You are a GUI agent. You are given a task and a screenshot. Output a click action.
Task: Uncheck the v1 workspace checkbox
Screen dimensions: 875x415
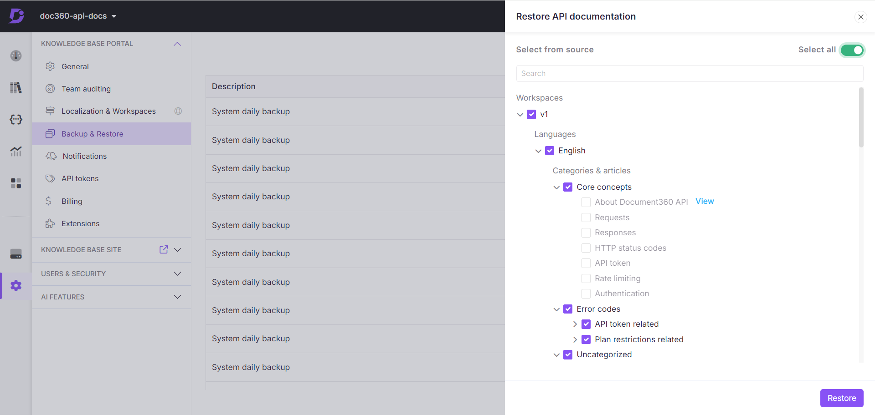pos(531,114)
